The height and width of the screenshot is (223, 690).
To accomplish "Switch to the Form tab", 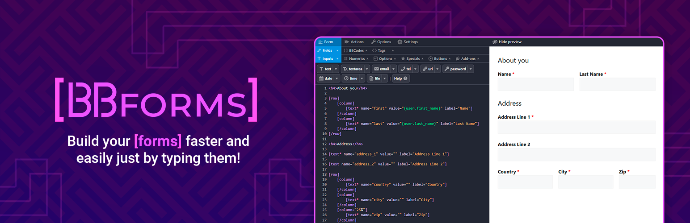I will click(328, 42).
